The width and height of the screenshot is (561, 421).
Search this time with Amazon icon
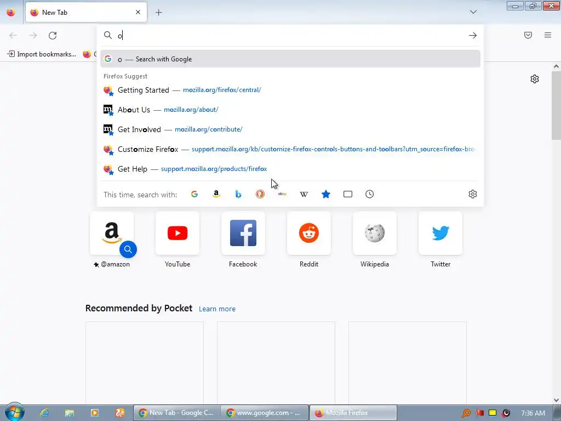[x=216, y=194]
